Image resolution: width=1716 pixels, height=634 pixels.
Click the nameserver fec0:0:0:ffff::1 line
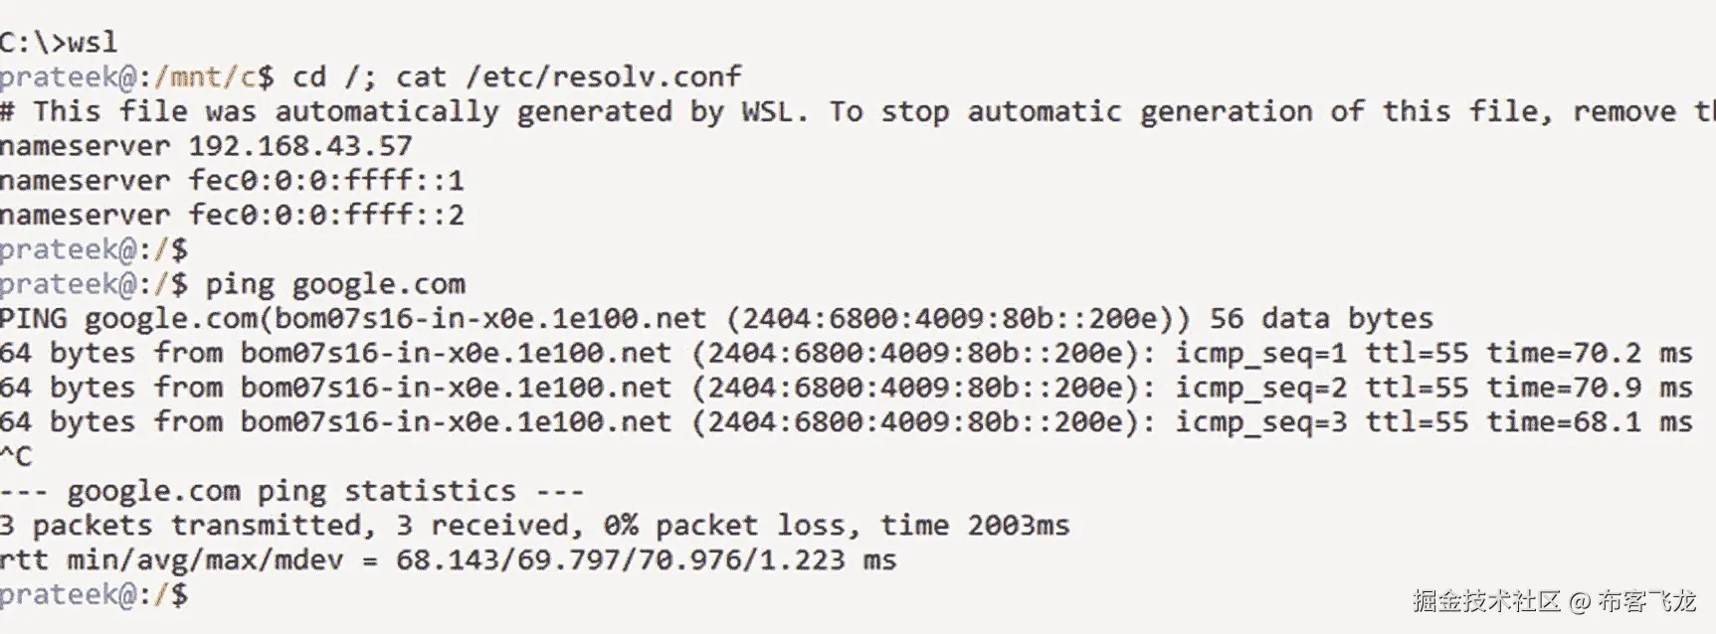(232, 181)
